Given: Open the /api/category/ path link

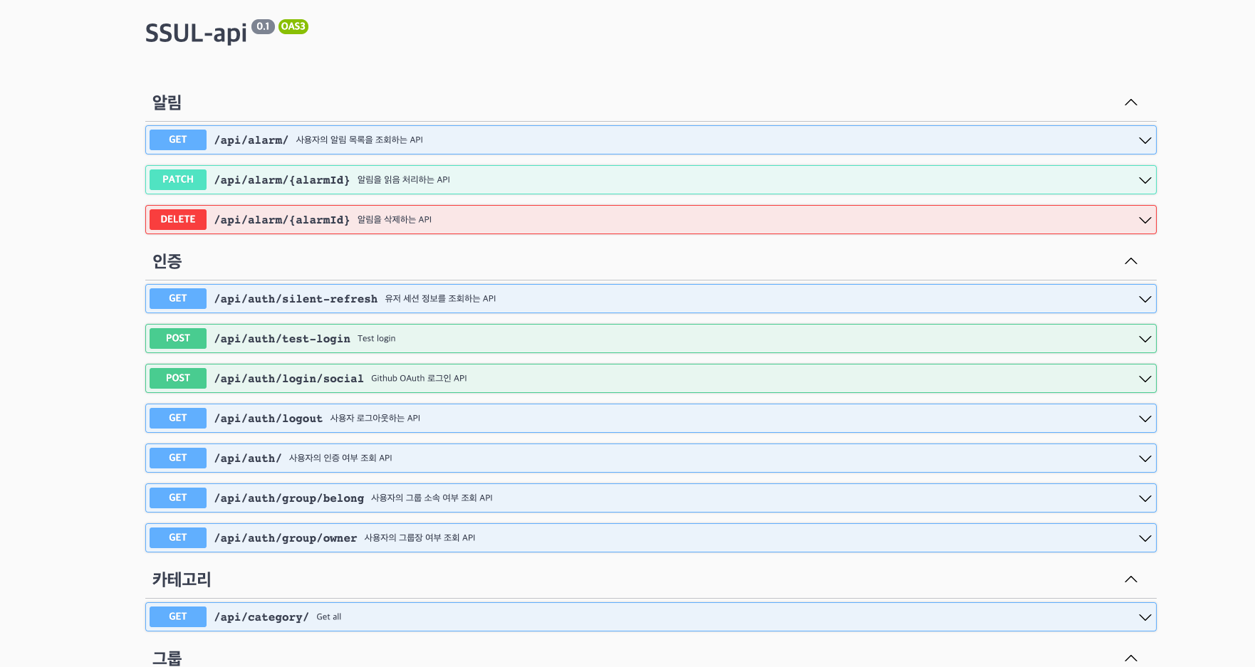Looking at the screenshot, I should [x=261, y=617].
